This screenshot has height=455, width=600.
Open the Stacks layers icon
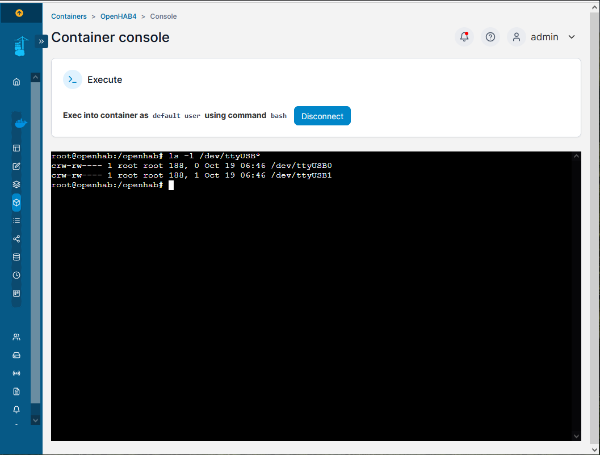tap(16, 184)
